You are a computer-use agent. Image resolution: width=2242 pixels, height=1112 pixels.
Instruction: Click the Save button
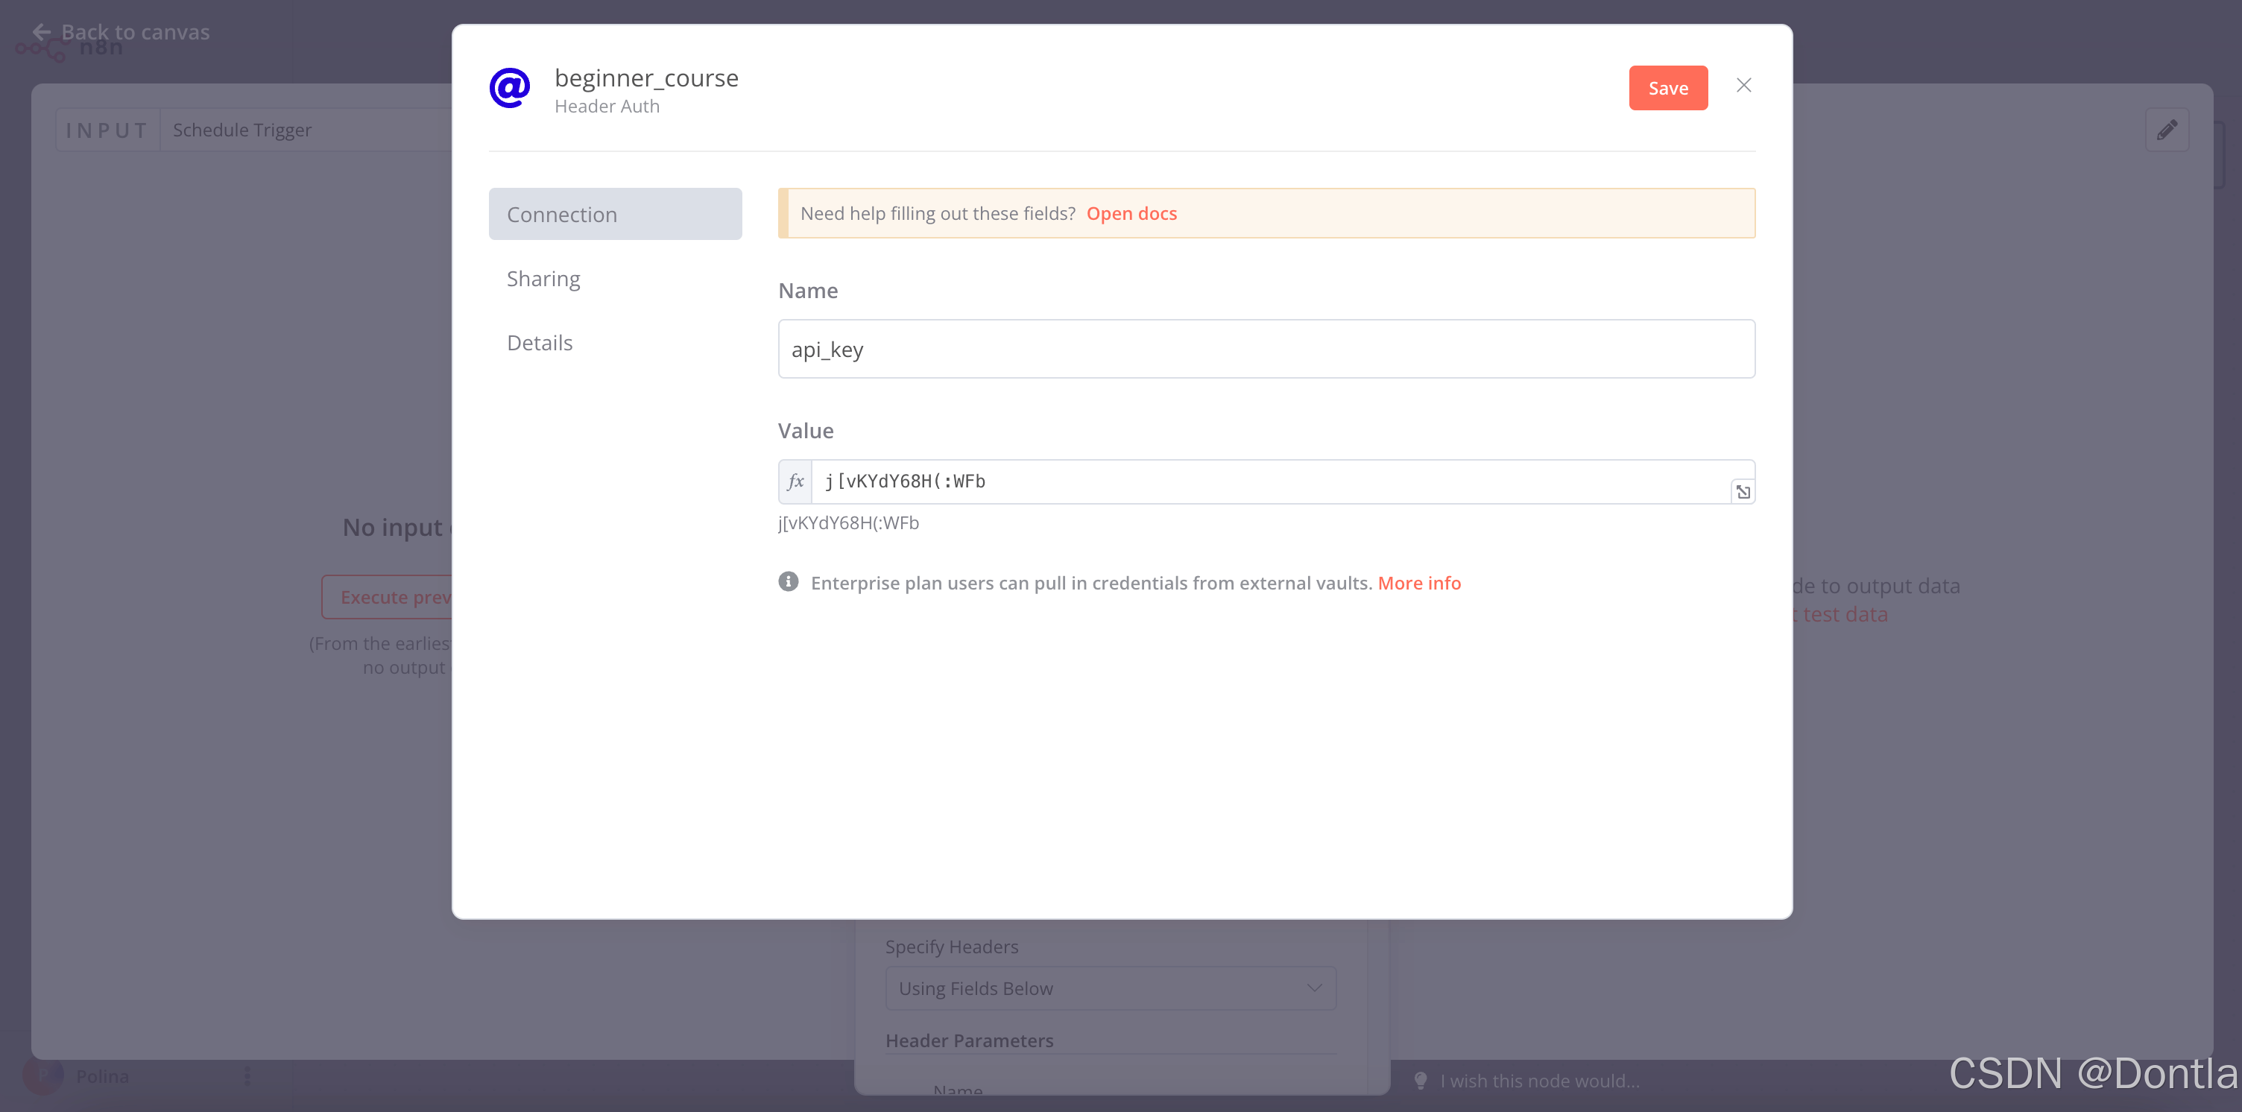[x=1667, y=88]
